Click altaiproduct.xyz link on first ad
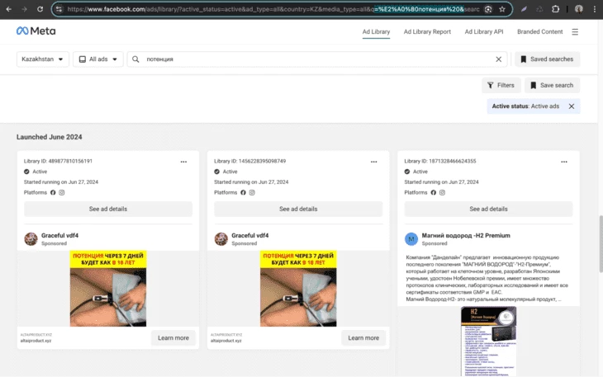This screenshot has width=603, height=377. click(x=36, y=341)
